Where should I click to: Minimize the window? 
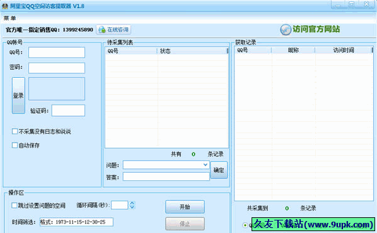338,4
